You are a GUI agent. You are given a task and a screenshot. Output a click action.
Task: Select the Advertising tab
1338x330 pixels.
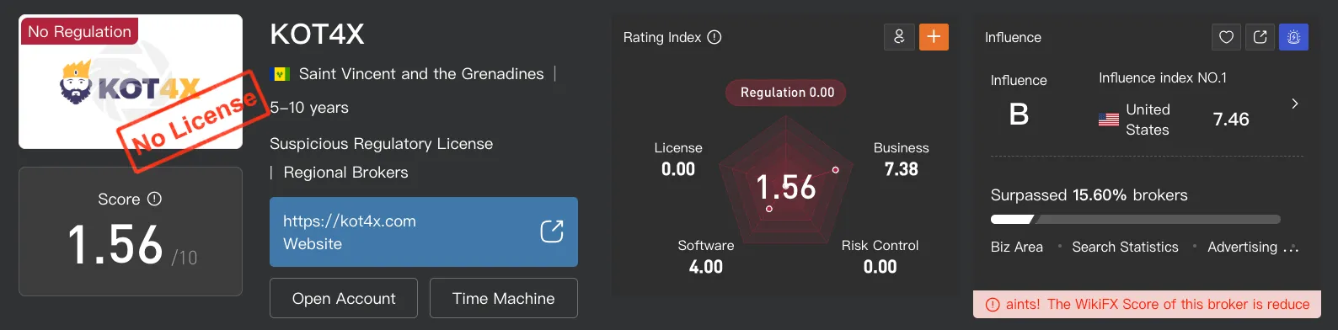(1243, 247)
